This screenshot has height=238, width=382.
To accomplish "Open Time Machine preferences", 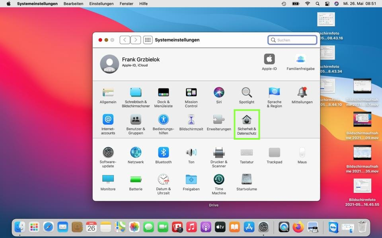I will tap(219, 184).
